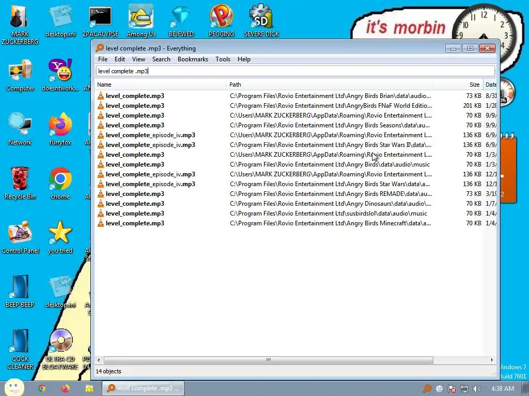Launch the furryfox Firefox shortcut
The height and width of the screenshot is (396, 529).
60,129
